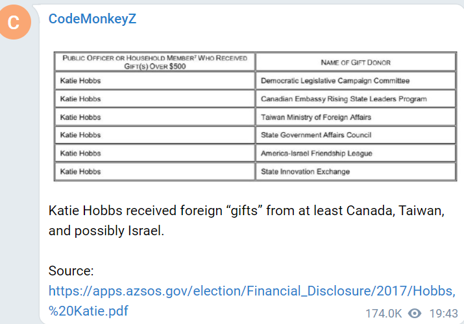
Task: Open the embedded gift donor table image
Action: pyautogui.click(x=256, y=117)
